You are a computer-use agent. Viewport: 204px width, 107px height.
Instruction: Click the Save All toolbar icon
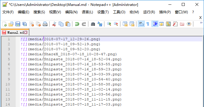[25, 24]
